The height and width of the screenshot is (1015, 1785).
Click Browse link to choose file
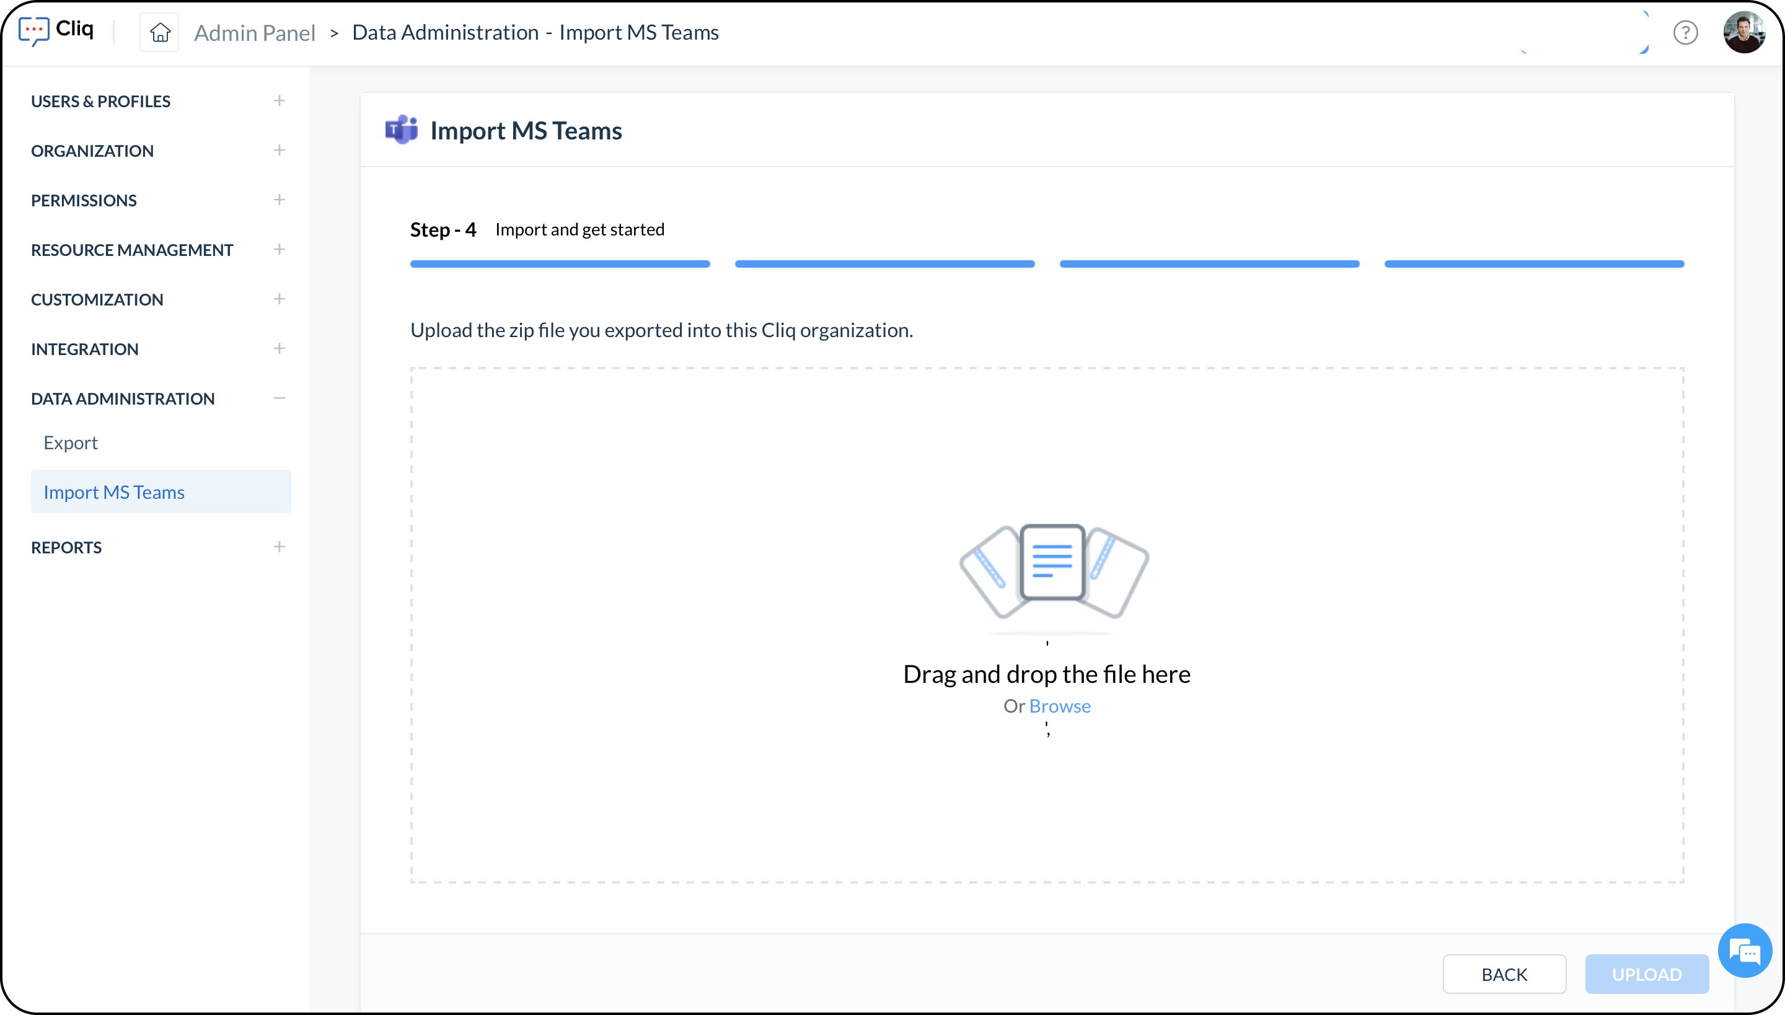click(x=1060, y=705)
